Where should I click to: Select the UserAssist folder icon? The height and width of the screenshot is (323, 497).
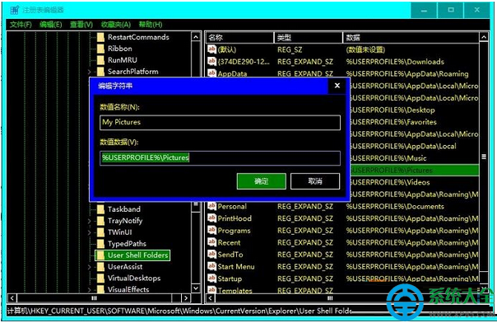pos(100,266)
